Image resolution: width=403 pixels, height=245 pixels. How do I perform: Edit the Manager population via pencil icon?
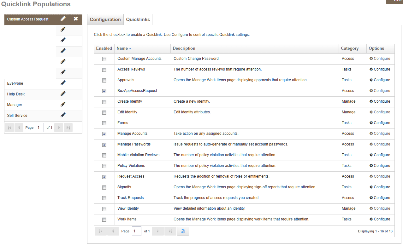[63, 105]
